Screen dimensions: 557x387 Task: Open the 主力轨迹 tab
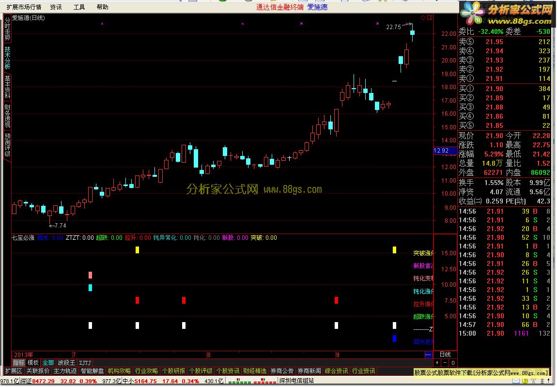[x=65, y=371]
